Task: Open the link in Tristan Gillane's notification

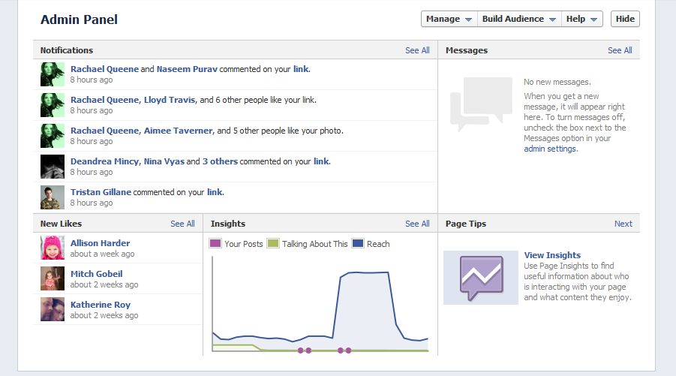Action: click(215, 192)
